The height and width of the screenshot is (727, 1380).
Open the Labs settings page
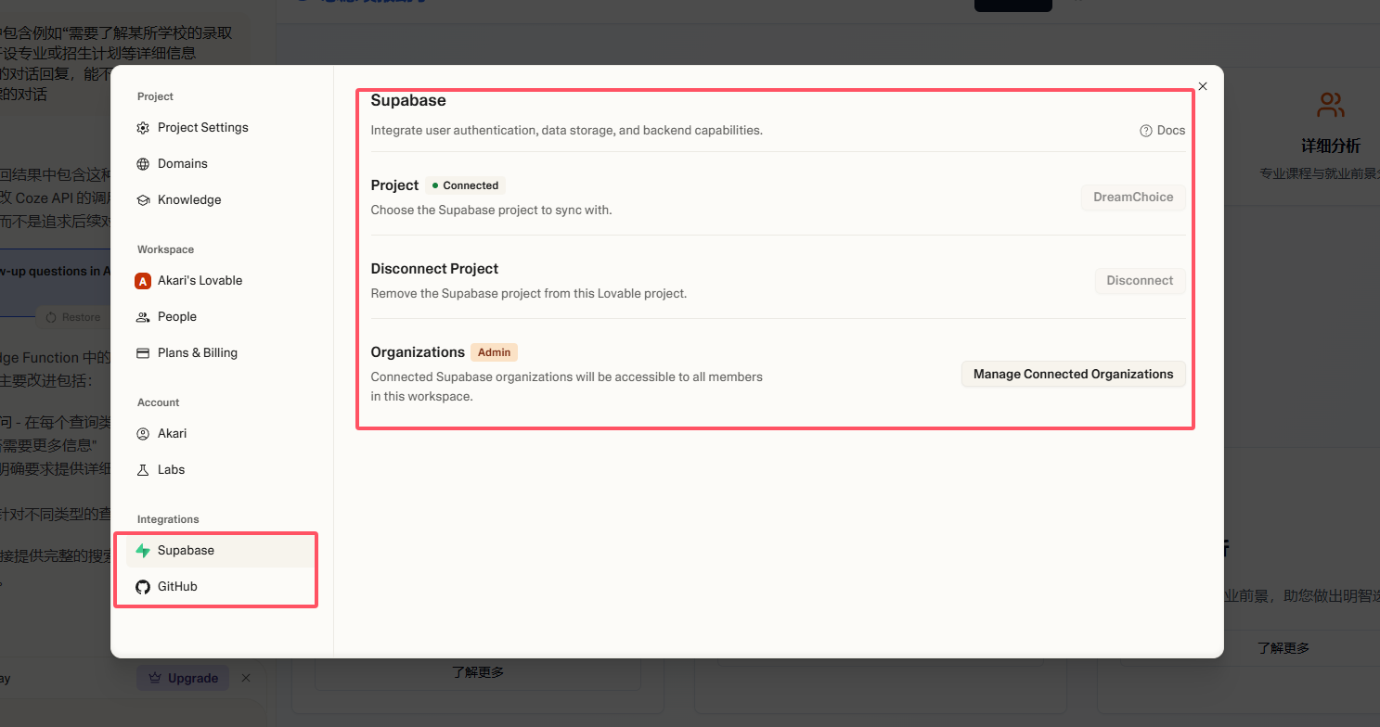(221, 470)
